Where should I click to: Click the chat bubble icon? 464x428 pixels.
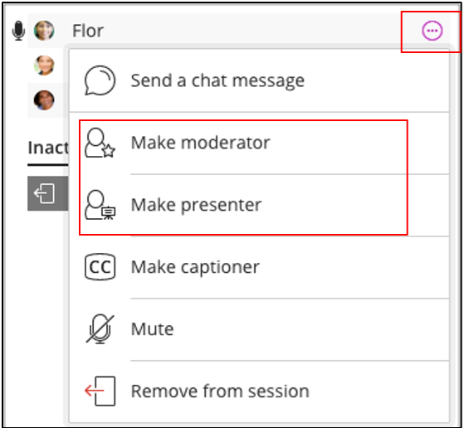click(100, 80)
